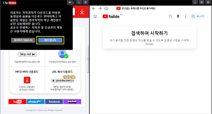Click the agree button in the dialog
The image size is (212, 114).
[50, 40]
